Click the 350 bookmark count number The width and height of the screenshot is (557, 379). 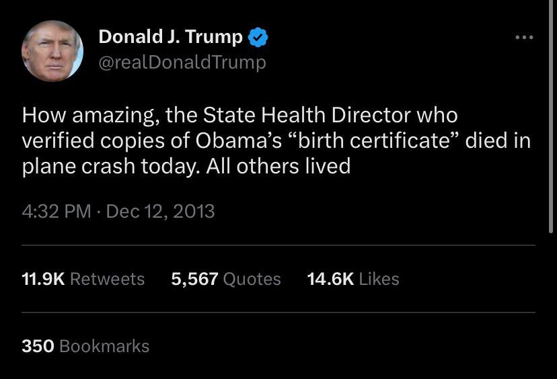38,346
